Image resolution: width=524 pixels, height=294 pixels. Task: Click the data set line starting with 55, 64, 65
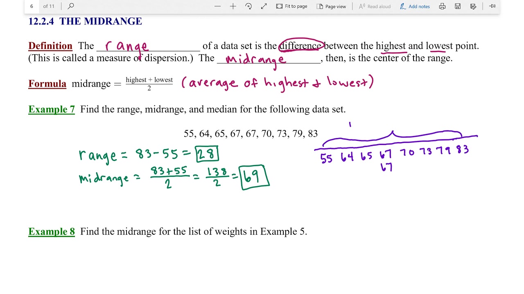tap(251, 134)
